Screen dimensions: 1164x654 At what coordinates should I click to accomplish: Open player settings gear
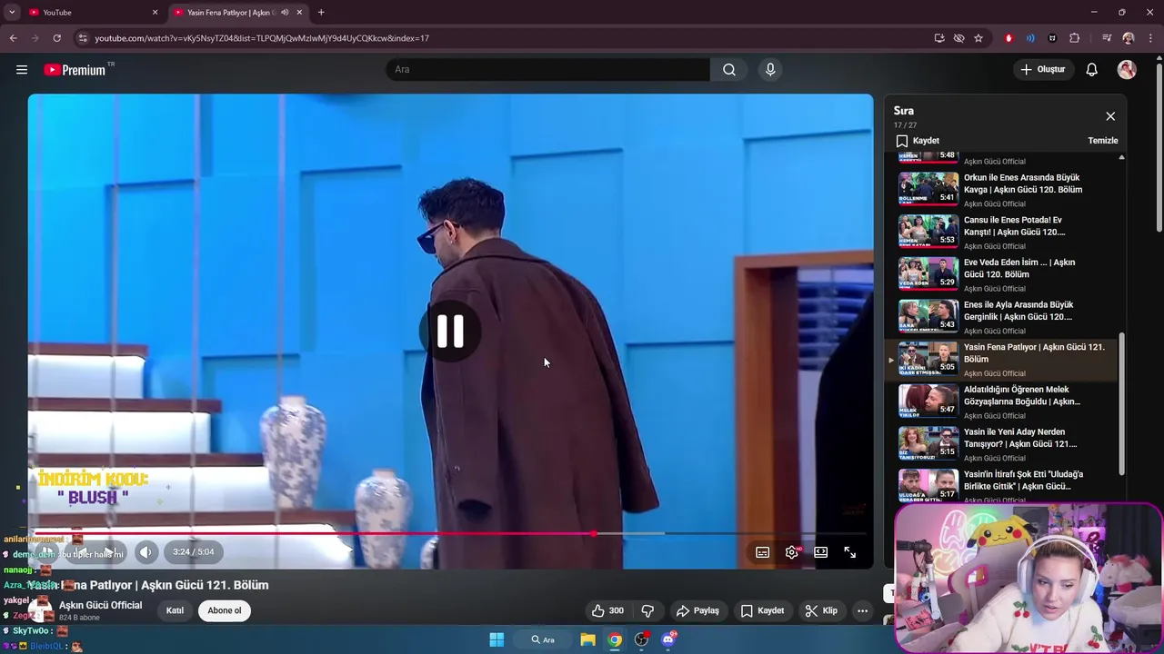coord(792,552)
